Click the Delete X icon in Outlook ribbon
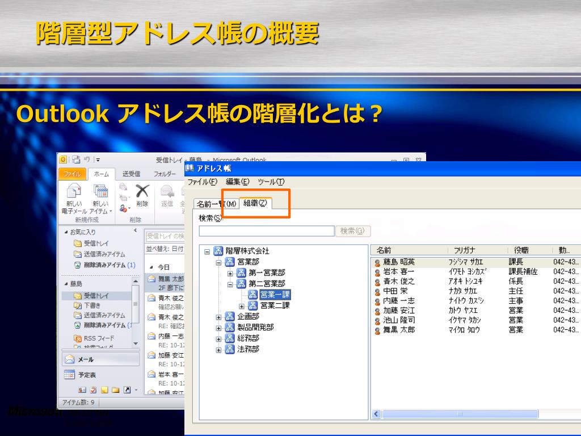The height and width of the screenshot is (436, 581). click(x=142, y=191)
